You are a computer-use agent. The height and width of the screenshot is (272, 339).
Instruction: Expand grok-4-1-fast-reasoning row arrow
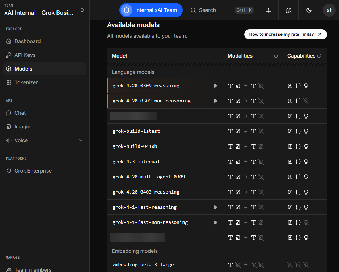[216, 207]
